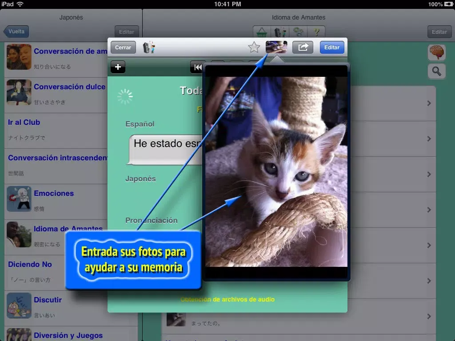Image resolution: width=455 pixels, height=341 pixels.
Task: Open Conversación intrascendente category
Action: [x=57, y=166]
